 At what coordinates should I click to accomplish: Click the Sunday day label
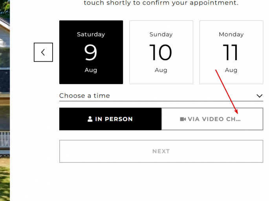tap(161, 35)
